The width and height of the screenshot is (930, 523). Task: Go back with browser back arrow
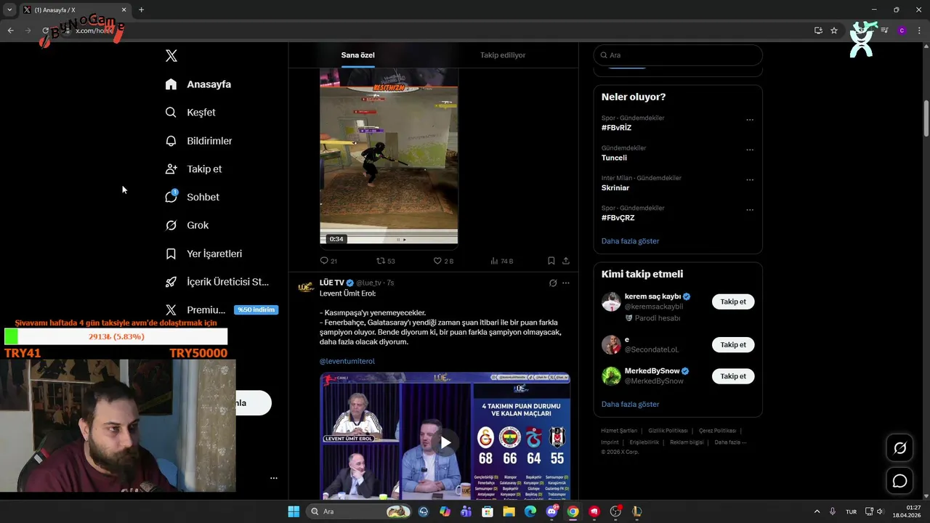[10, 31]
